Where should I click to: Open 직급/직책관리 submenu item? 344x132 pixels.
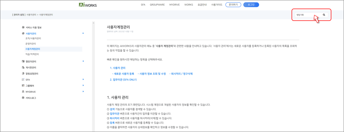(32, 54)
